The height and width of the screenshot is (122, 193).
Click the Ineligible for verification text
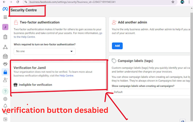point(35,85)
